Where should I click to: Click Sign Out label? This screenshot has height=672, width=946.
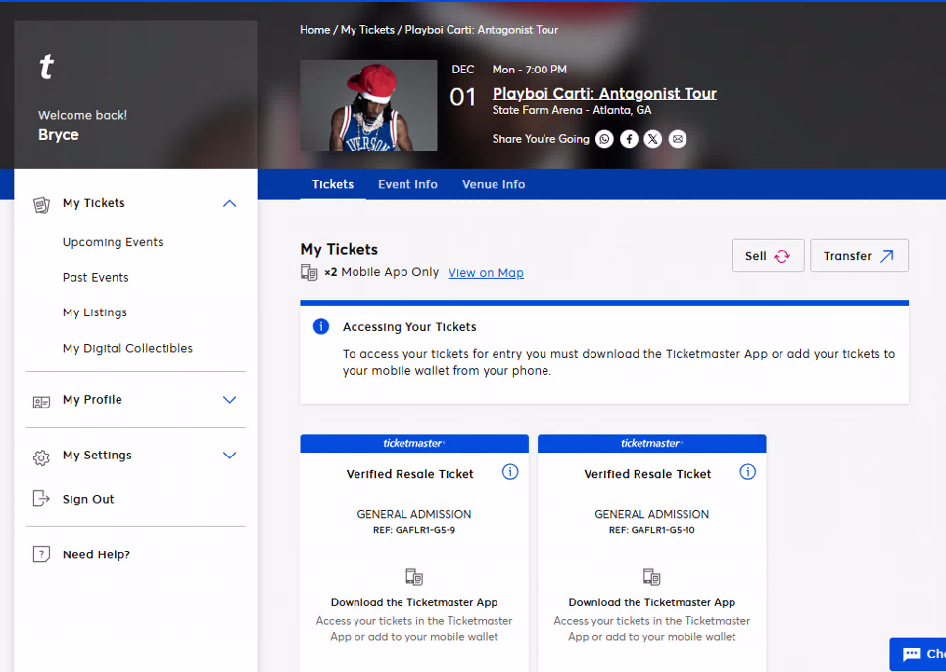[88, 499]
